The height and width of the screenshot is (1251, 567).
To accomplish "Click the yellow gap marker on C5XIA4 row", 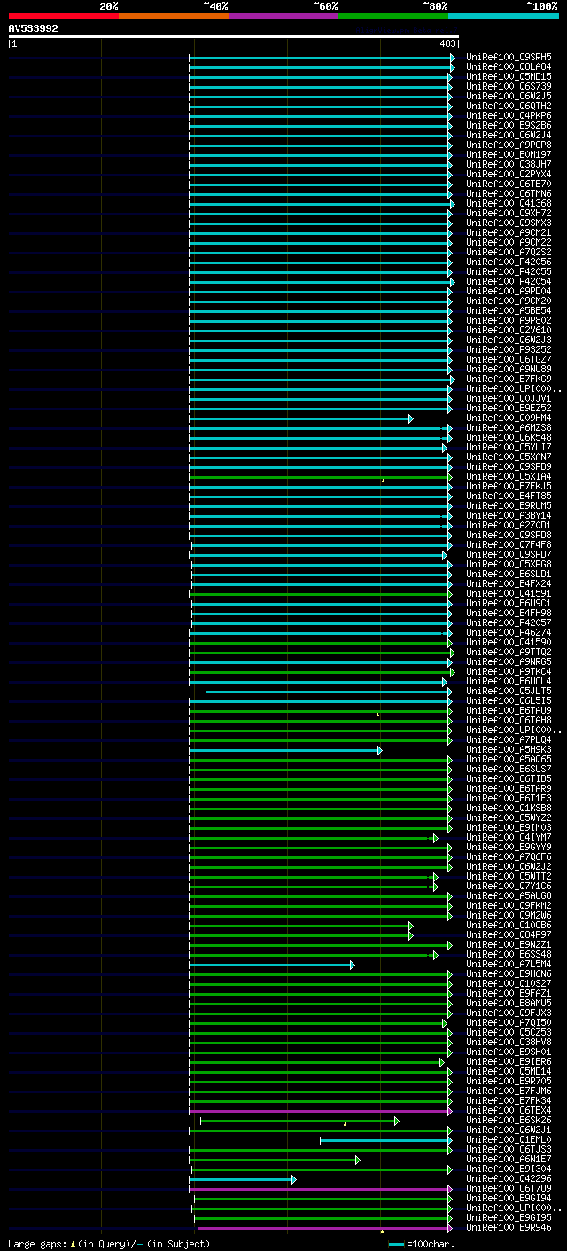I will click(383, 480).
